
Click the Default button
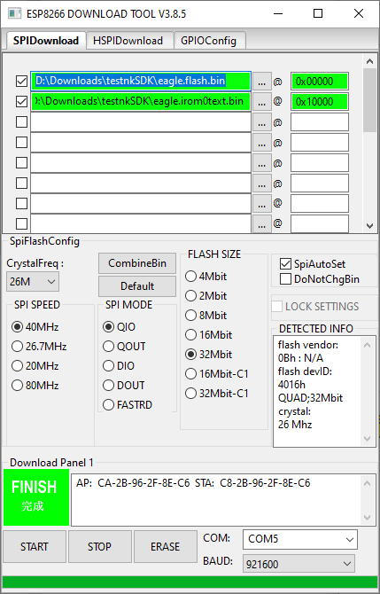coord(137,286)
